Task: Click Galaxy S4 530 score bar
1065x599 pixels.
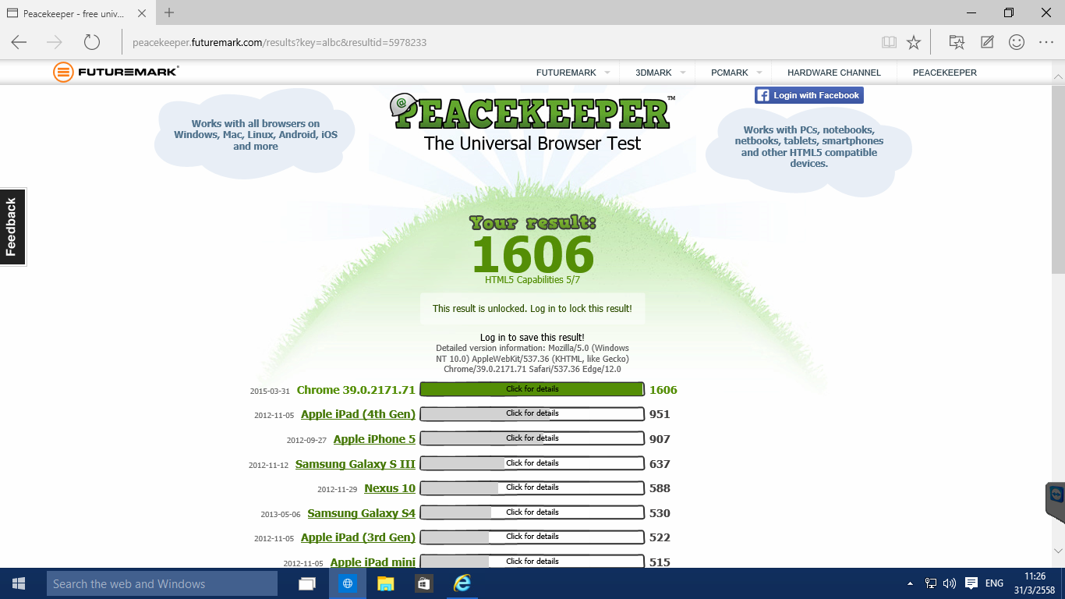Action: 532,512
